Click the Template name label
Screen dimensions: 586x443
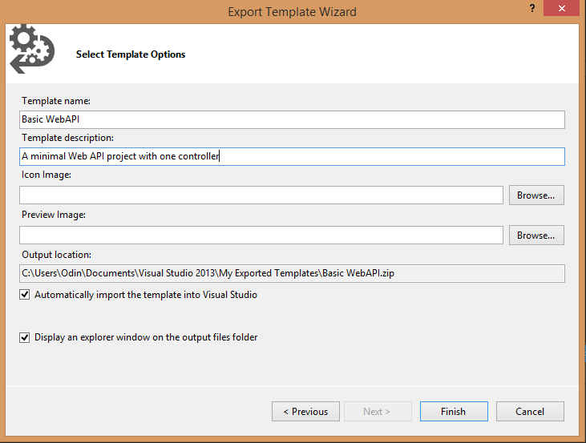[56, 101]
